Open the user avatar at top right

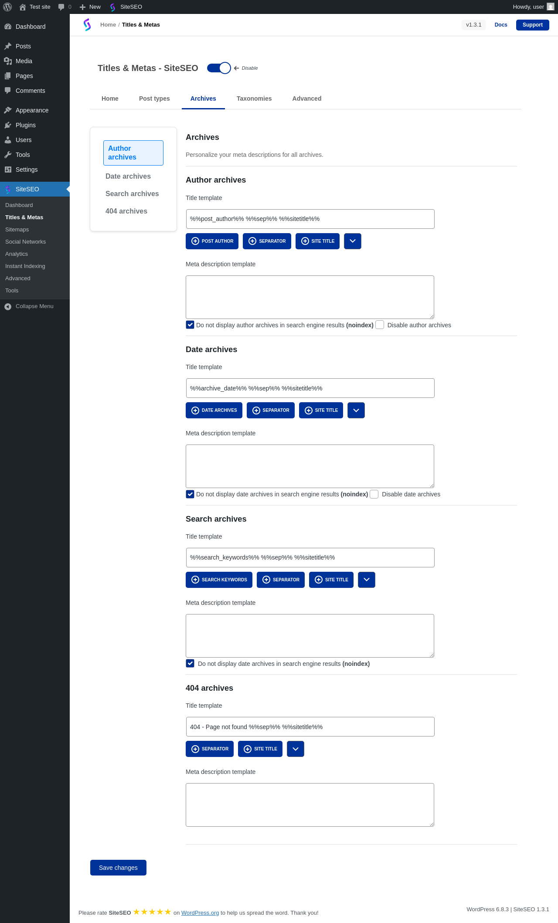[551, 7]
